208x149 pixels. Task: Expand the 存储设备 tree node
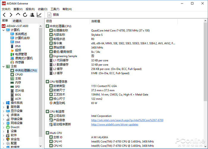(4, 119)
